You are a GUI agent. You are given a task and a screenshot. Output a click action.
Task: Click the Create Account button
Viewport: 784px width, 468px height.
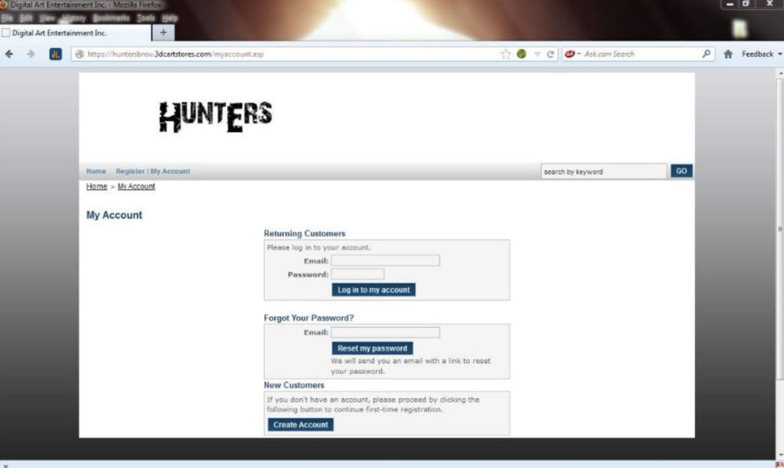[x=299, y=424]
